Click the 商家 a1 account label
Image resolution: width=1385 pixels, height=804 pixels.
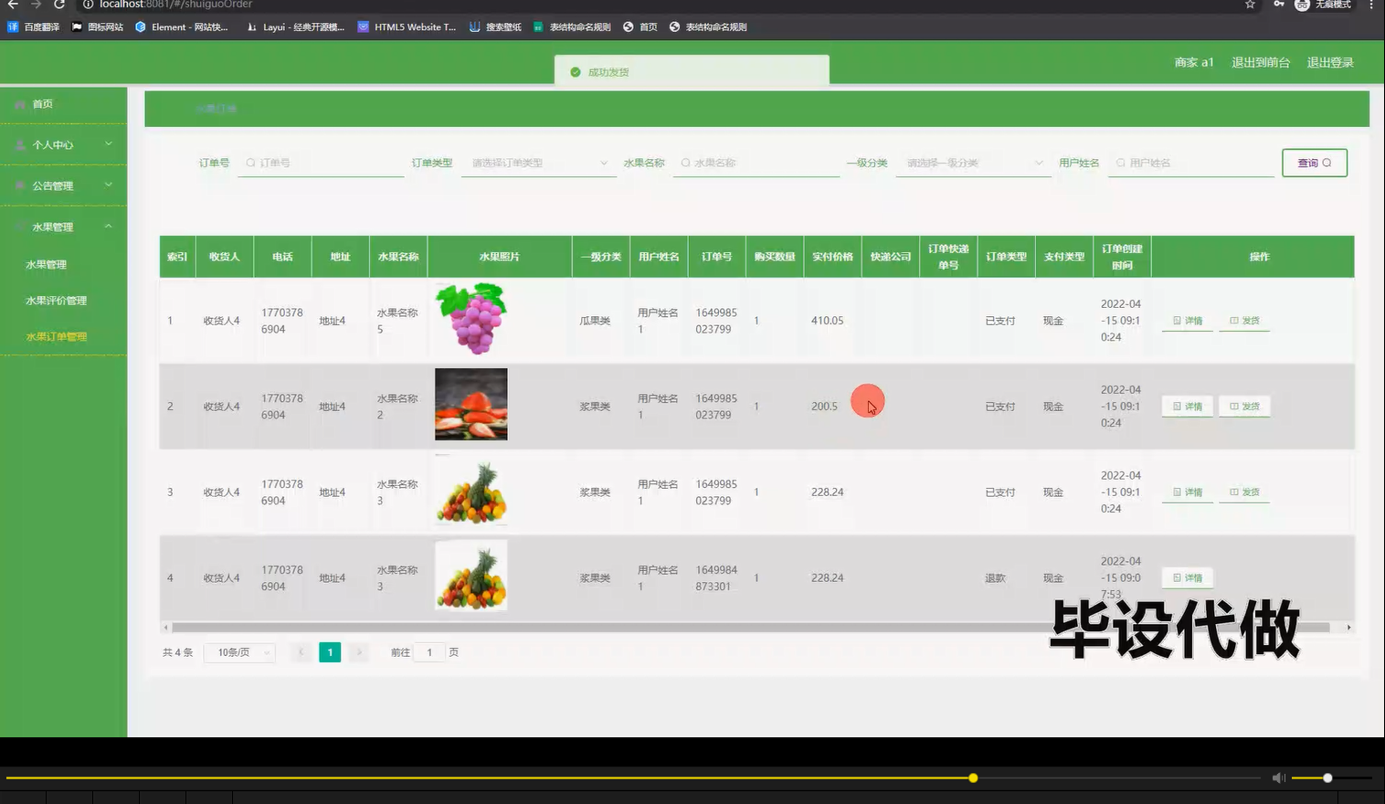pyautogui.click(x=1194, y=62)
